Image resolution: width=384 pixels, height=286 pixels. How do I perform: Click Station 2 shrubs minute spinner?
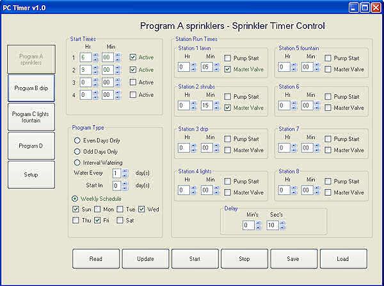click(x=216, y=105)
